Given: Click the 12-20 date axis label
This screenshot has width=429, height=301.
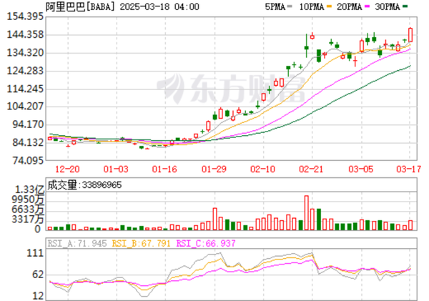Looking at the screenshot, I should (69, 169).
